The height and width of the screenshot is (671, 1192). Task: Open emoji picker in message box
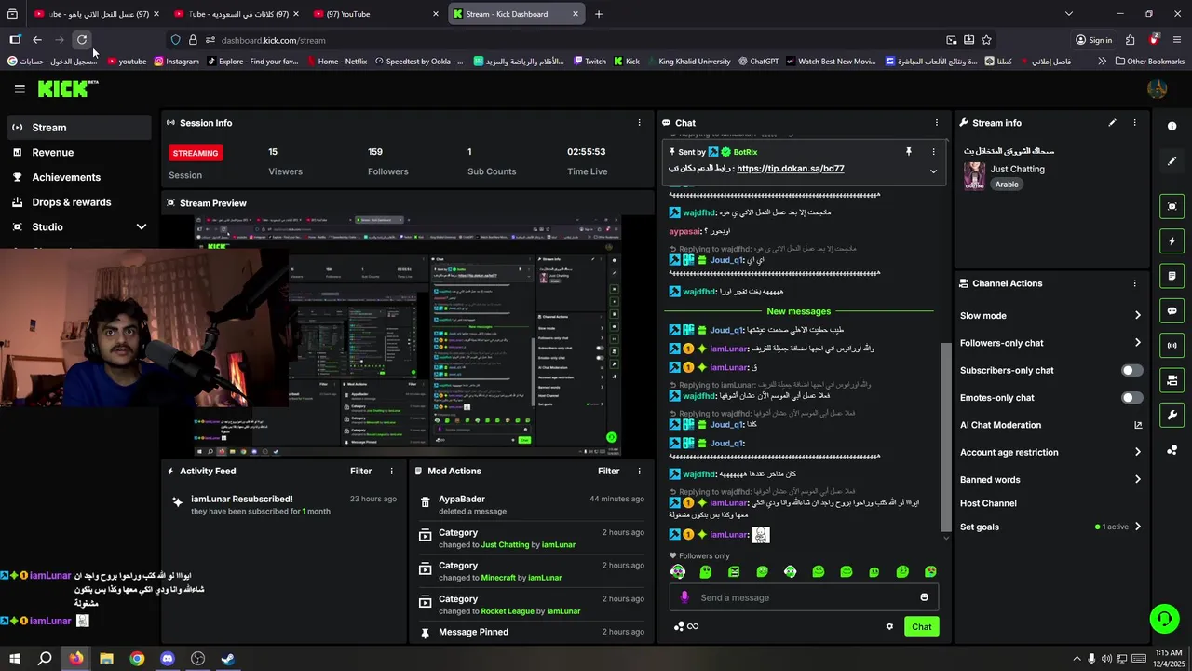point(924,597)
